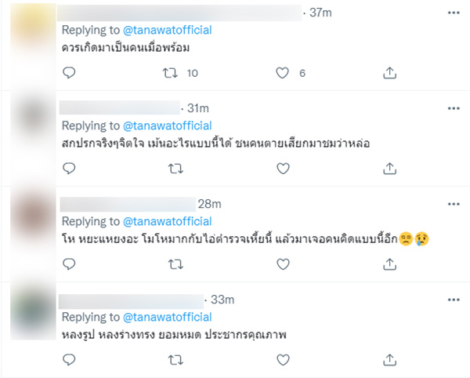
Task: Open more options on the 33m tweet
Action: [452, 299]
